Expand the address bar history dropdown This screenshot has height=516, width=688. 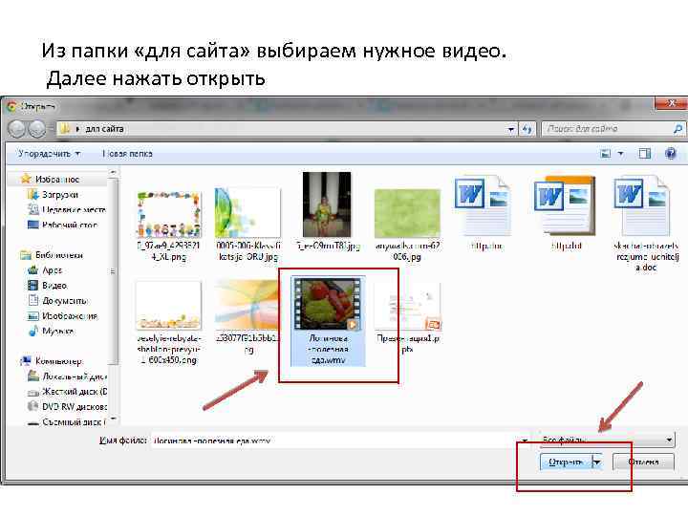coord(510,129)
